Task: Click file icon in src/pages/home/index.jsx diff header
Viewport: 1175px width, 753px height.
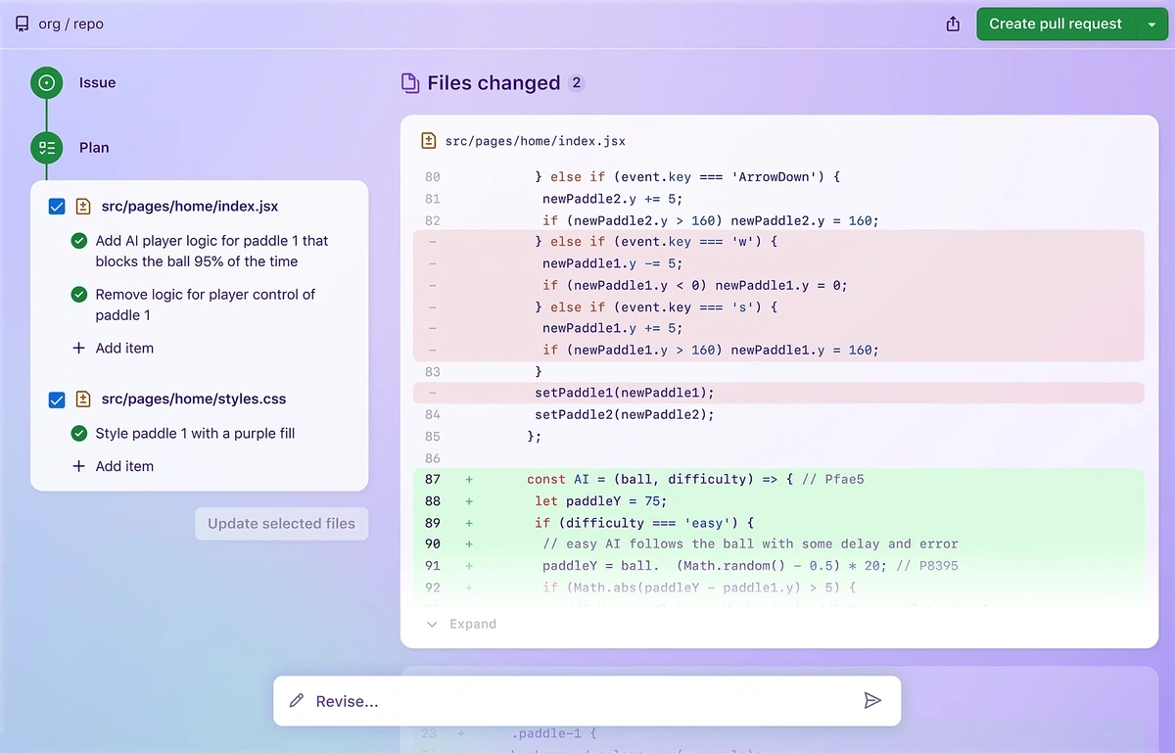Action: (428, 141)
